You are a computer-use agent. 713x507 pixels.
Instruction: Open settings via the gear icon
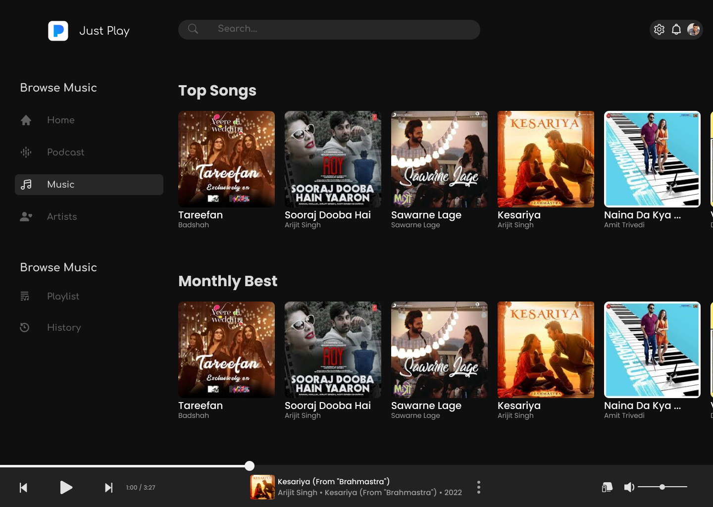[x=659, y=30]
